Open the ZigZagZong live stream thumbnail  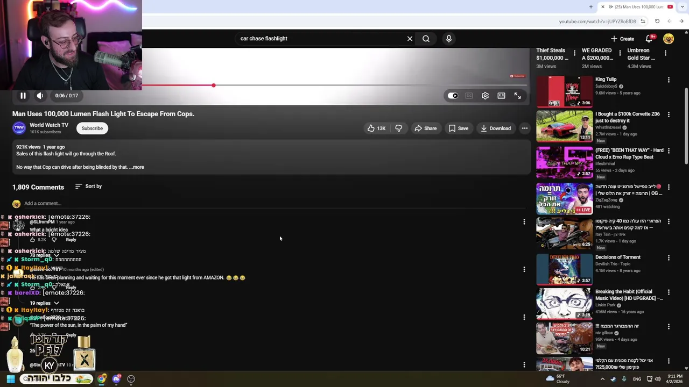[x=564, y=198]
